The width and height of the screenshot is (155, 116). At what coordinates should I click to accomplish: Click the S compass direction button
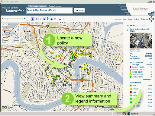point(151,21)
